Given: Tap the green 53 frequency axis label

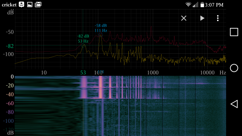Looking at the screenshot, I should click(x=83, y=73).
